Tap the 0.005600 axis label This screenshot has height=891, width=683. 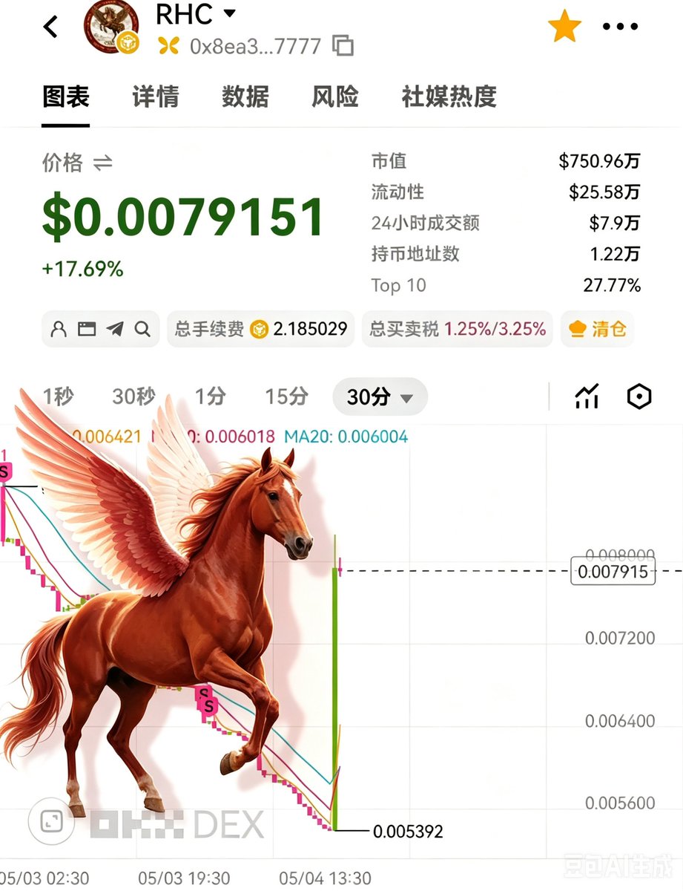click(620, 803)
